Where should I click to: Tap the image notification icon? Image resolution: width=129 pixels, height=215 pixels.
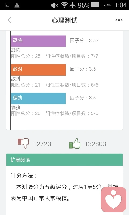tap(7, 5)
